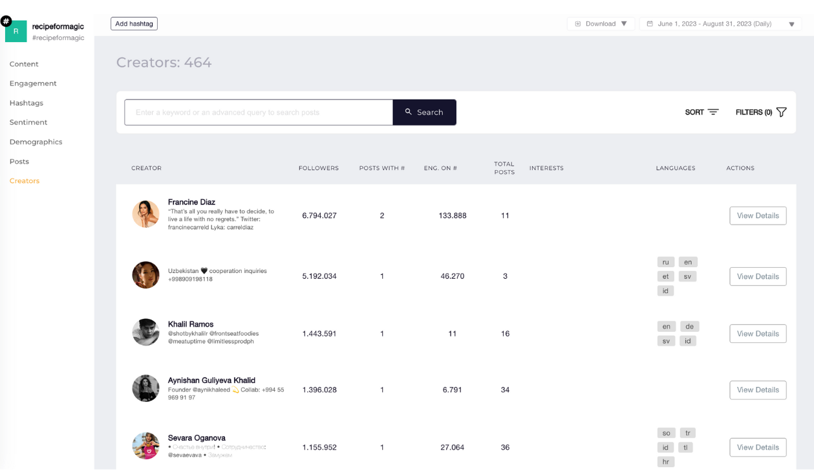Click the TOTAL POSTS column header
Screen dimensions: 814x471
[504, 168]
